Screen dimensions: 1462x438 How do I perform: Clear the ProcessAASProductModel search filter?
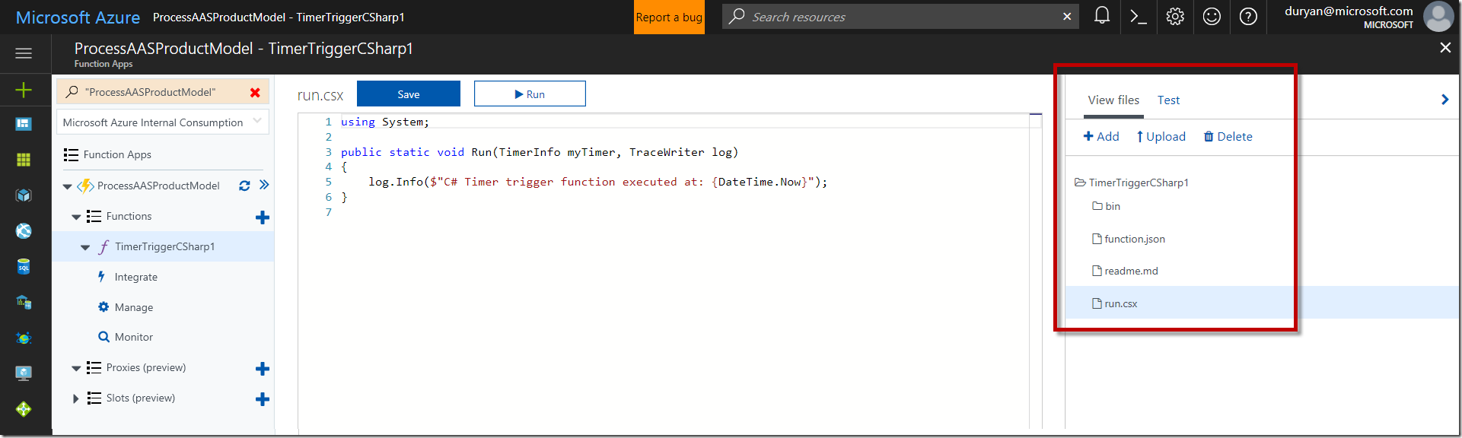coord(255,92)
